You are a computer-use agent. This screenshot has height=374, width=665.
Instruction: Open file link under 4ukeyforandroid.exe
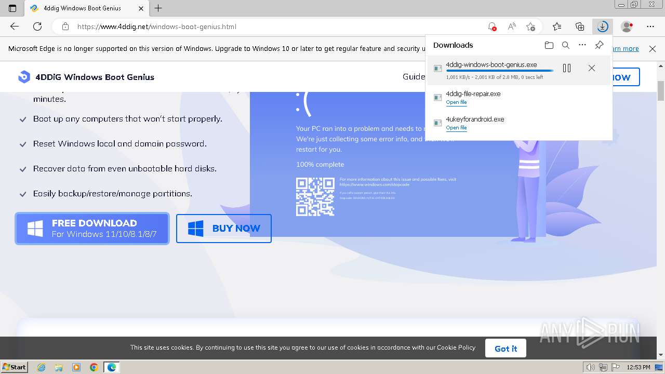457,128
